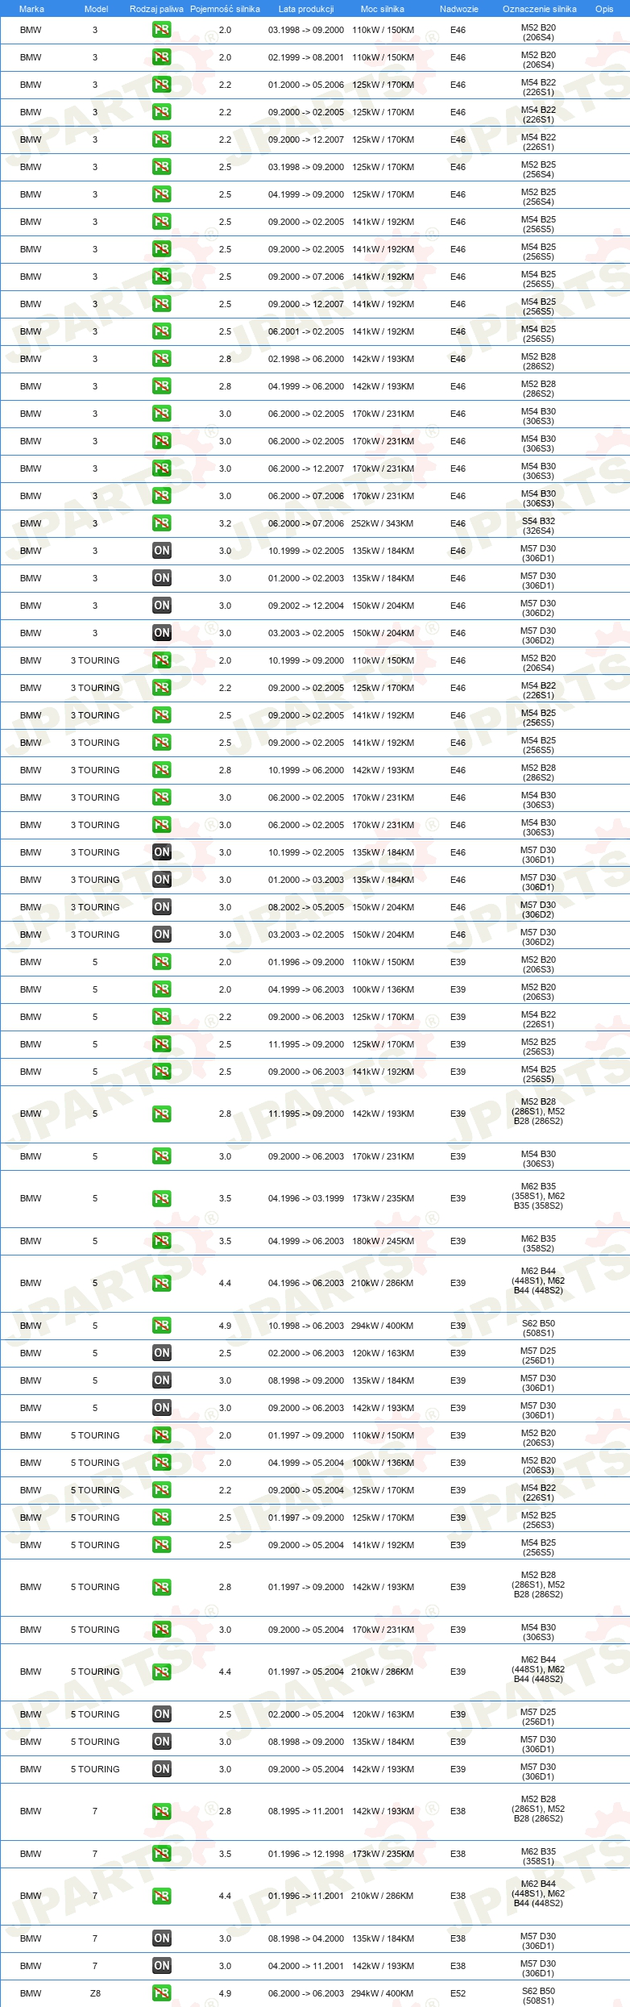Click the 252kW / 343KM power cell
Viewport: 630px width, 2007px height.
(383, 523)
